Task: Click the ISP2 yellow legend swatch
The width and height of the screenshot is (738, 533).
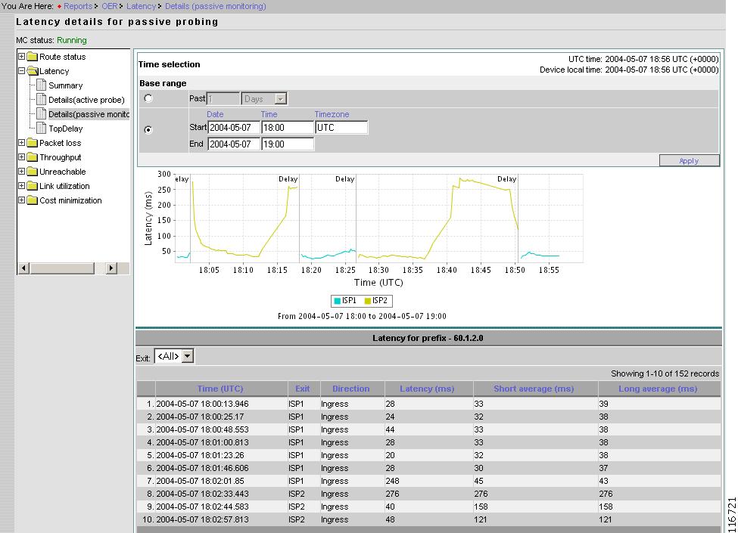Action: point(368,301)
